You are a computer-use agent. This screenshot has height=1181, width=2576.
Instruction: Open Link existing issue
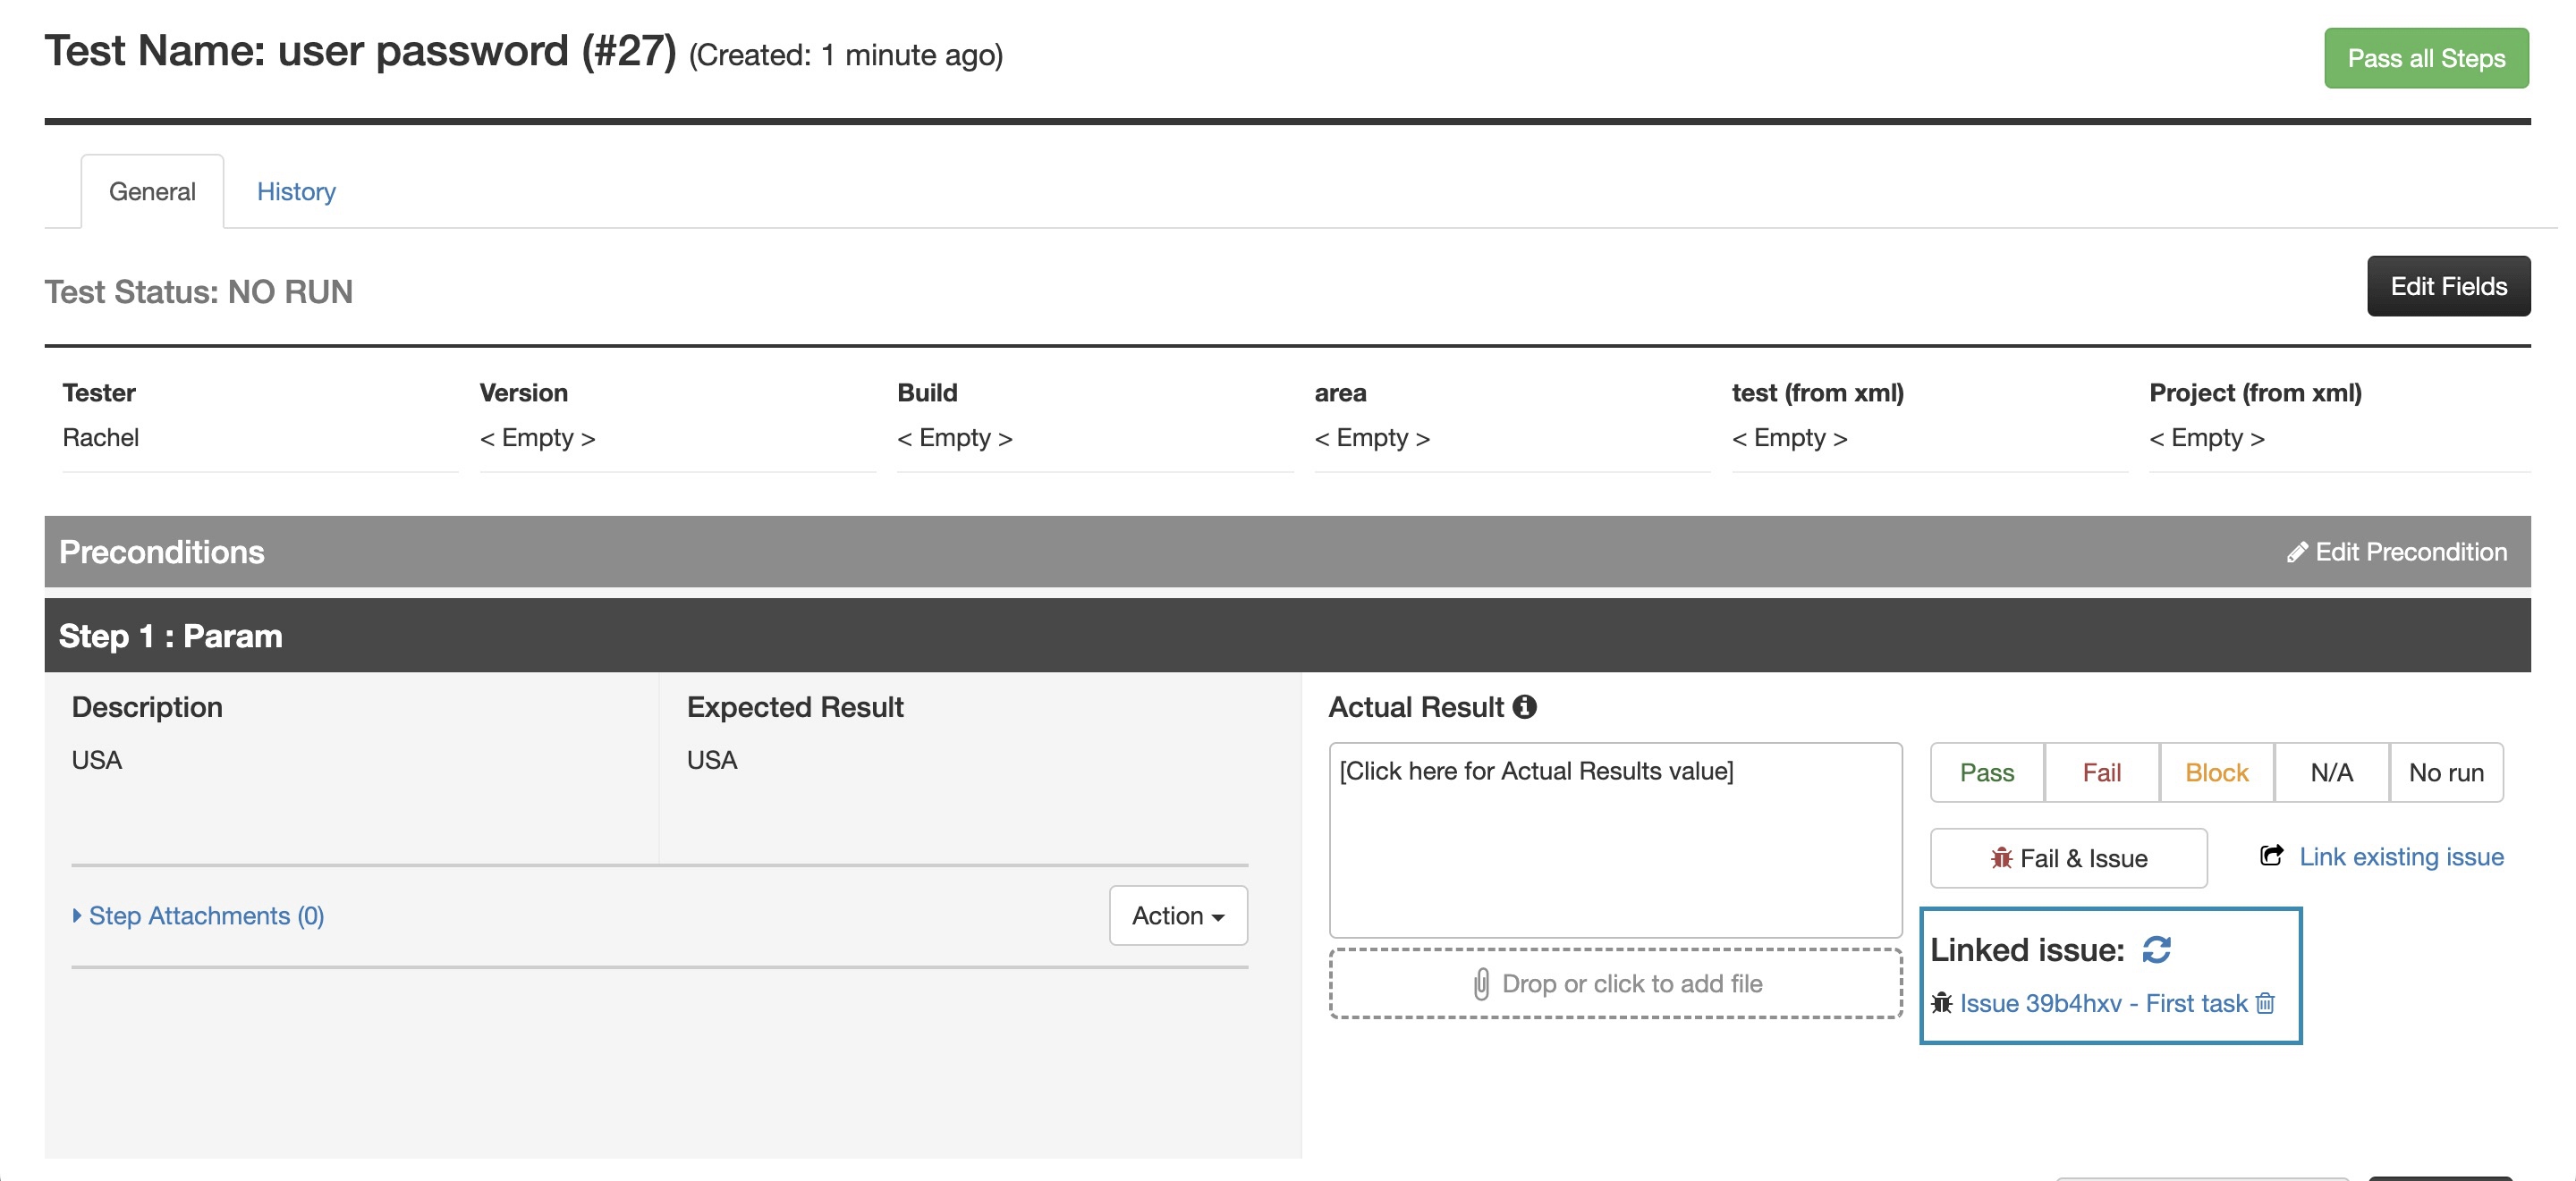[2401, 856]
